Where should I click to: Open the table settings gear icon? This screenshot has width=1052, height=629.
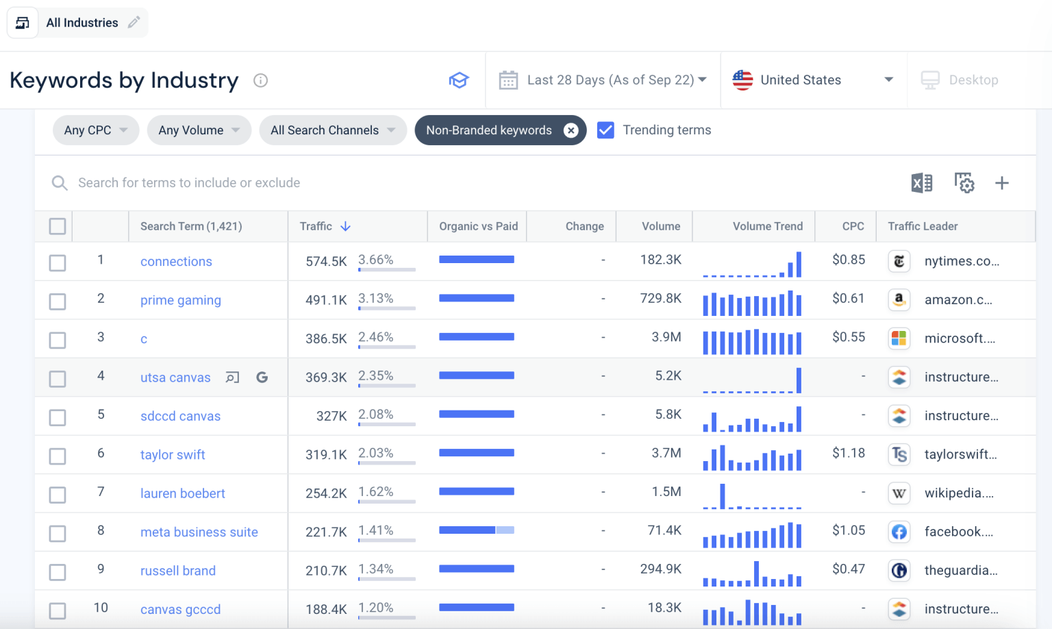[x=964, y=183]
